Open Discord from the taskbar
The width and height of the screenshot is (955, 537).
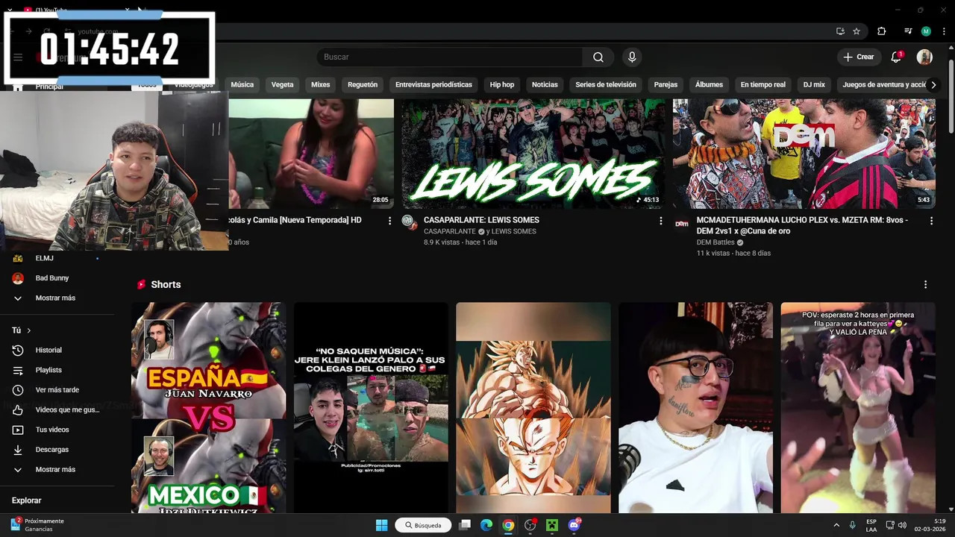pyautogui.click(x=574, y=525)
